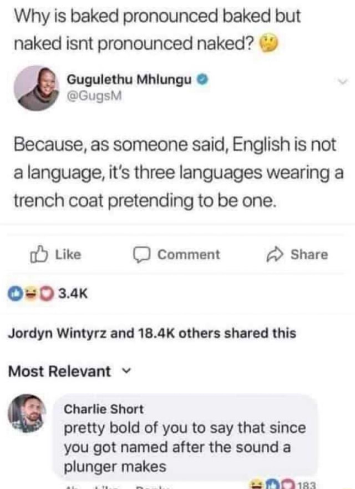Click the heart reaction icon

point(46,294)
